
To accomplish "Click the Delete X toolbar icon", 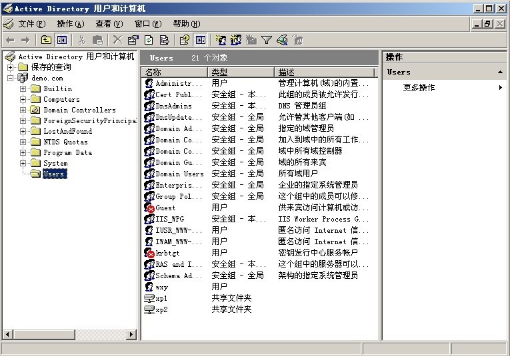I will [x=117, y=40].
